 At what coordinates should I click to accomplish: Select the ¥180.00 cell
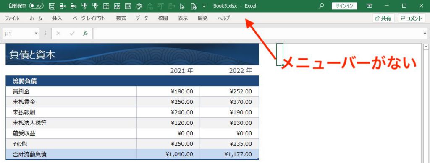pyautogui.click(x=168, y=91)
